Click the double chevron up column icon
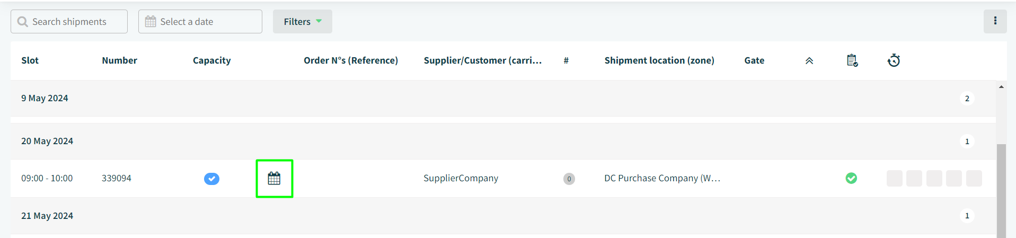The width and height of the screenshot is (1016, 238). [809, 61]
